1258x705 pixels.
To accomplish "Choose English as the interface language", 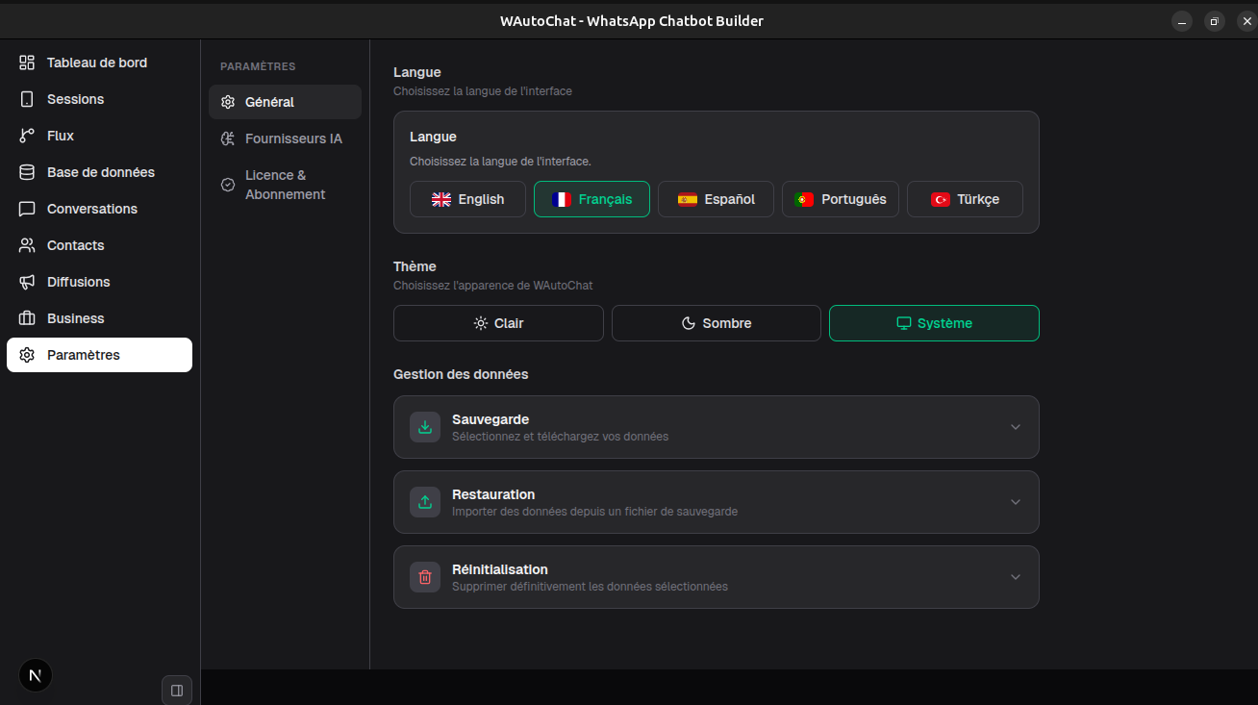I will pyautogui.click(x=467, y=199).
